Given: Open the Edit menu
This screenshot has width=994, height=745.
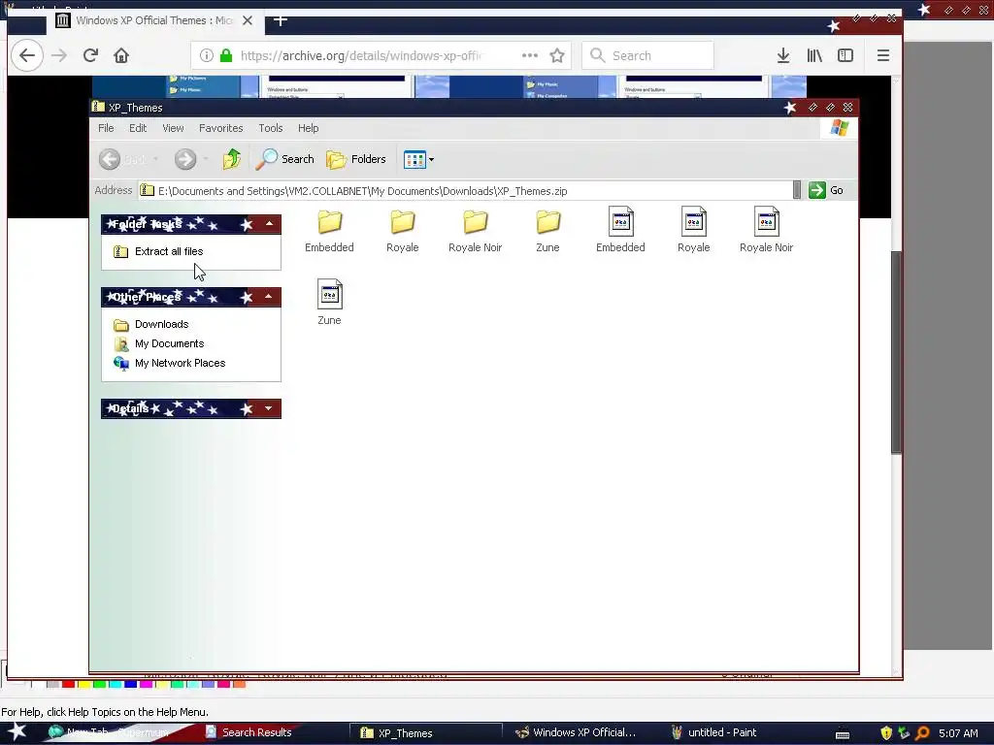Looking at the screenshot, I should (138, 128).
